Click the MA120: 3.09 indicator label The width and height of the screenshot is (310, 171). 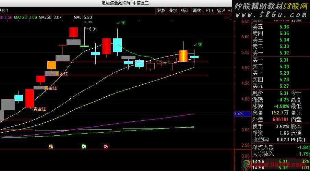click(x=25, y=17)
